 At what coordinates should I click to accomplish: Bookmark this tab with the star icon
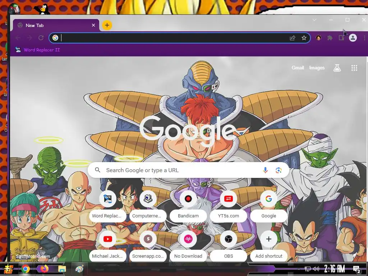tap(304, 38)
